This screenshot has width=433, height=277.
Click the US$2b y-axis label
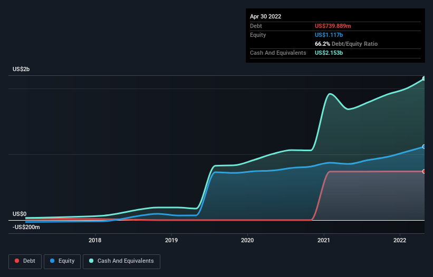click(21, 69)
